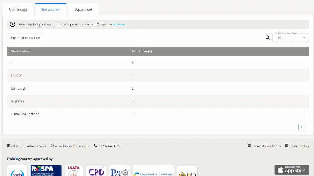This screenshot has width=314, height=176.
Task: Click the RoSPA approval logo
Action: pyautogui.click(x=46, y=171)
